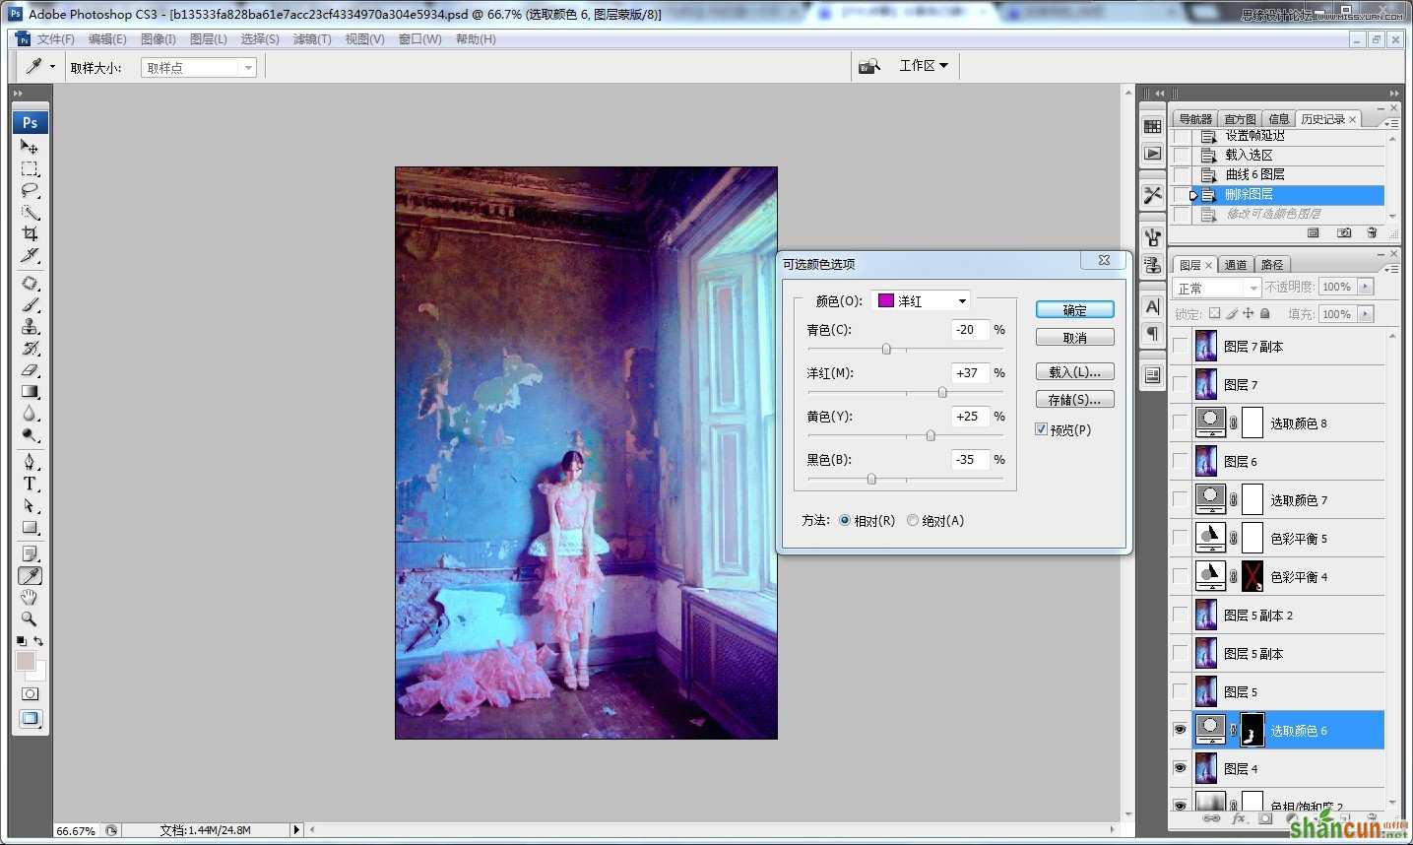The image size is (1413, 845).
Task: Switch to the 路径 tab
Action: [1272, 264]
